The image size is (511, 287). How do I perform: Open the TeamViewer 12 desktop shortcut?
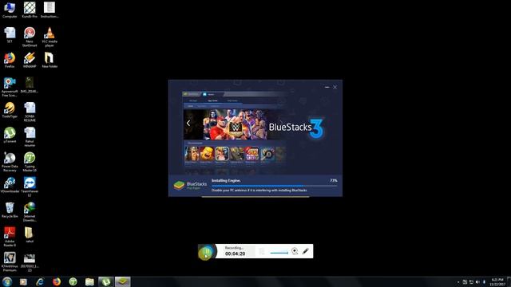coord(30,187)
